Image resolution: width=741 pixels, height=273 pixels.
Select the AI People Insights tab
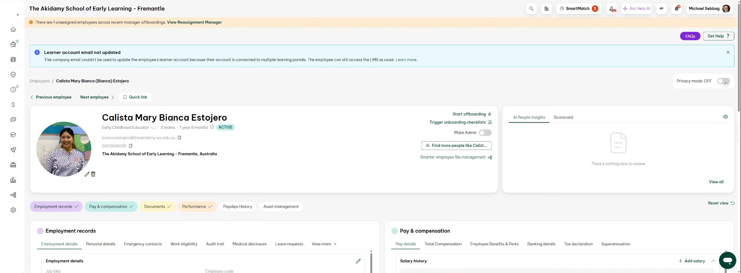click(x=529, y=117)
